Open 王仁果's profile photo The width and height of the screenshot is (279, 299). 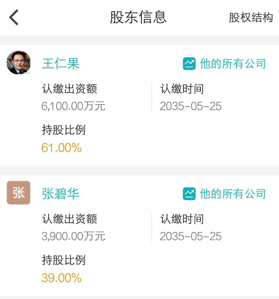tap(18, 63)
